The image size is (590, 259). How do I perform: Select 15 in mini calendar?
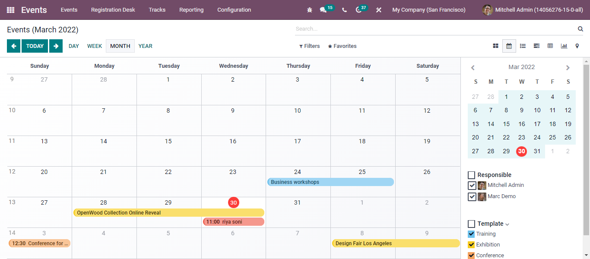click(x=506, y=124)
